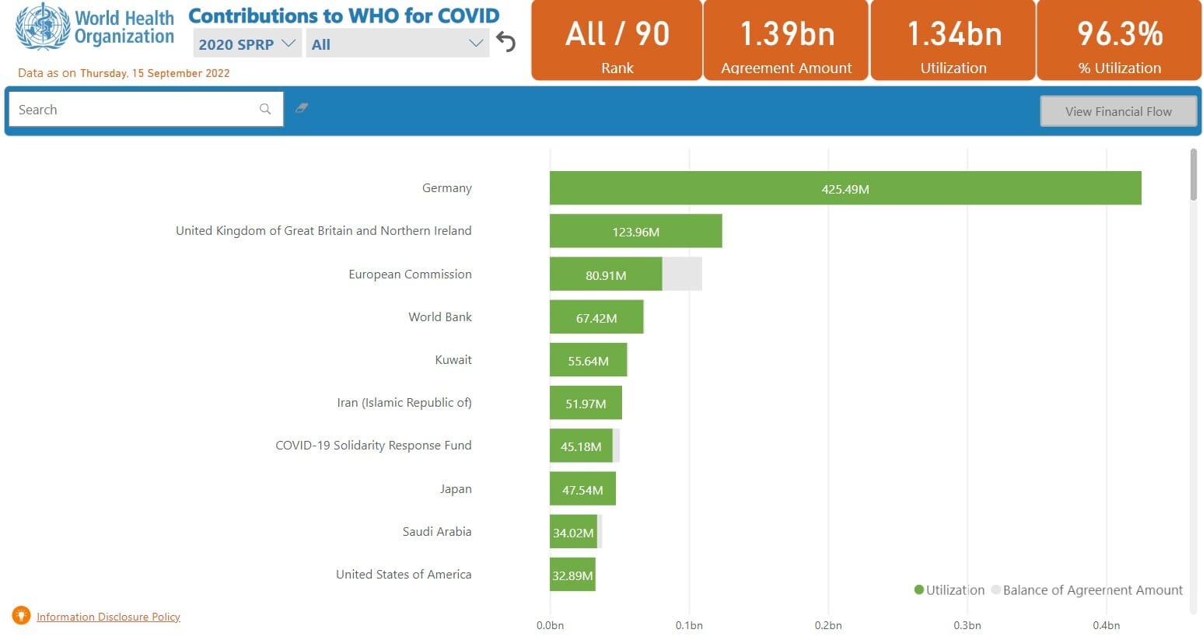Image resolution: width=1203 pixels, height=640 pixels.
Task: Click the green Utilization legend dot
Action: click(919, 589)
